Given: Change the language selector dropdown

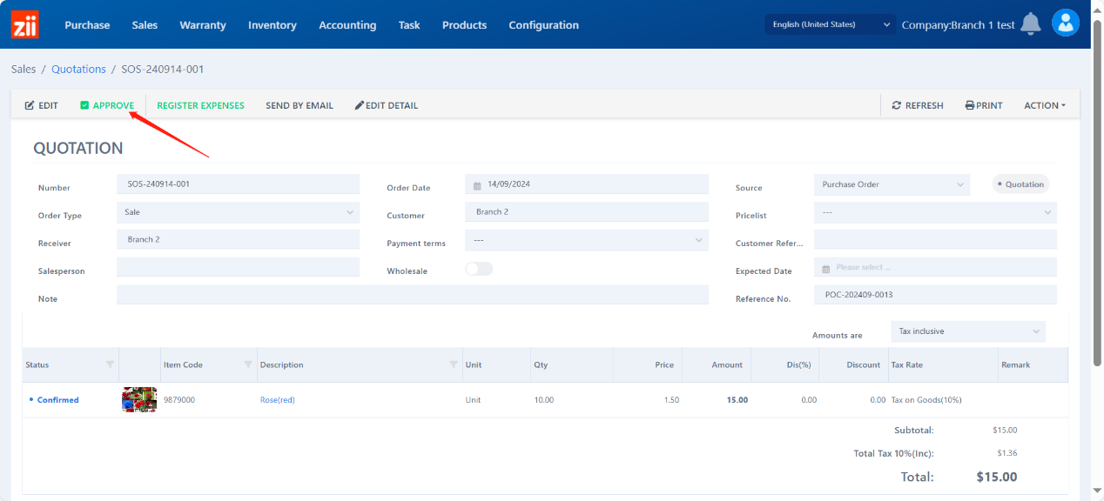Looking at the screenshot, I should (x=830, y=24).
